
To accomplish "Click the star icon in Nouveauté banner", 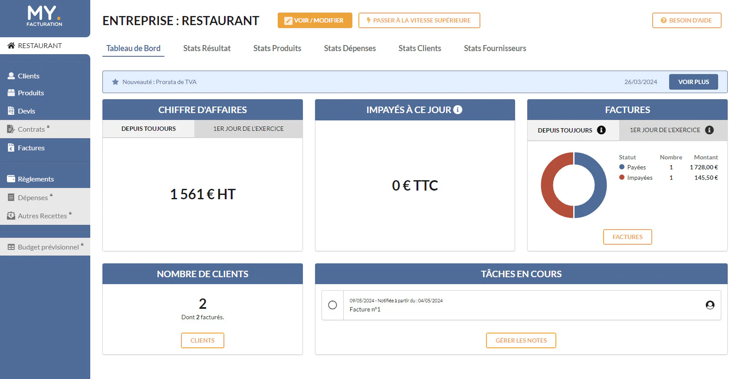I will click(115, 82).
